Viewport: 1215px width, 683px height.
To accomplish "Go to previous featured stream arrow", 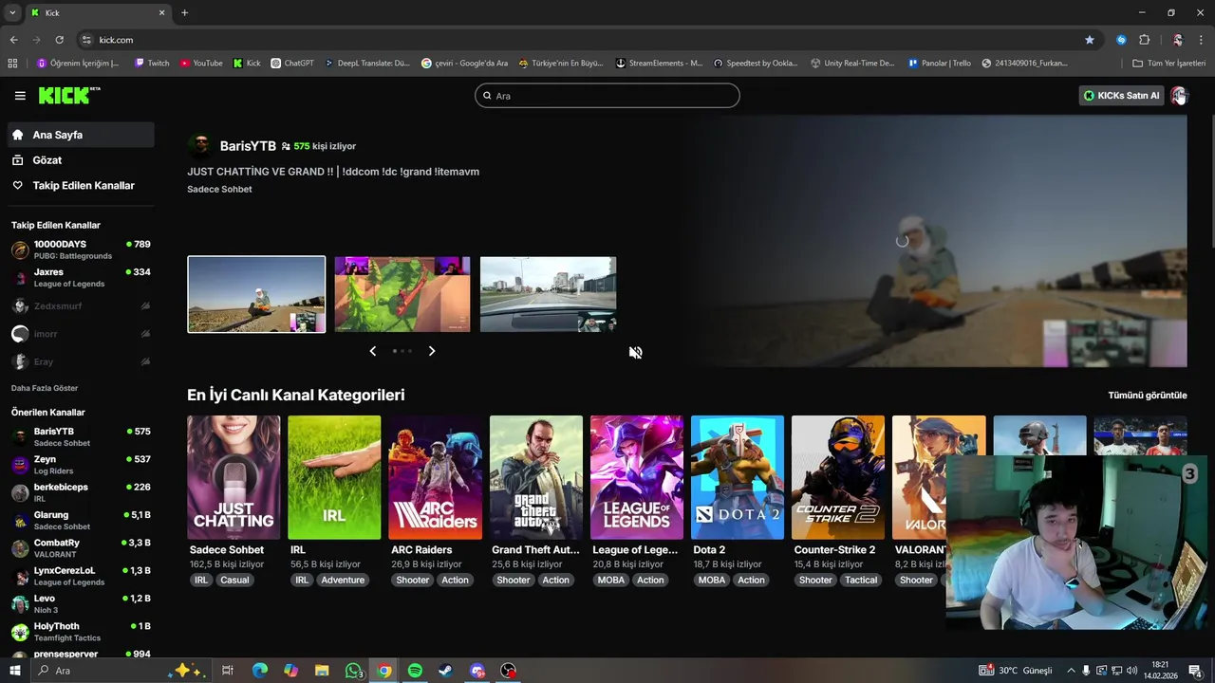I will 373,351.
